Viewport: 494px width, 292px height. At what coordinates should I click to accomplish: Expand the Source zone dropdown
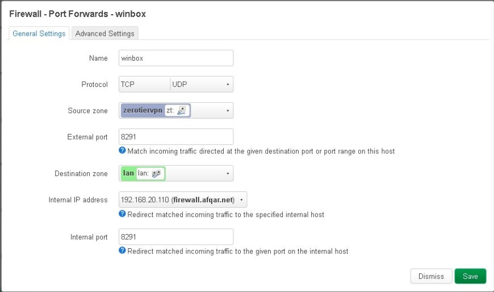point(228,111)
